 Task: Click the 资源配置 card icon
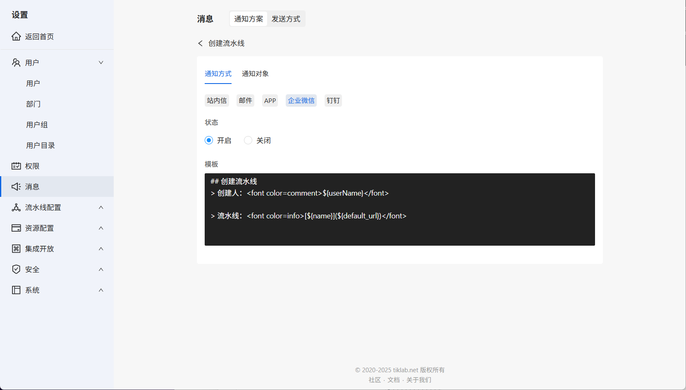tap(16, 228)
